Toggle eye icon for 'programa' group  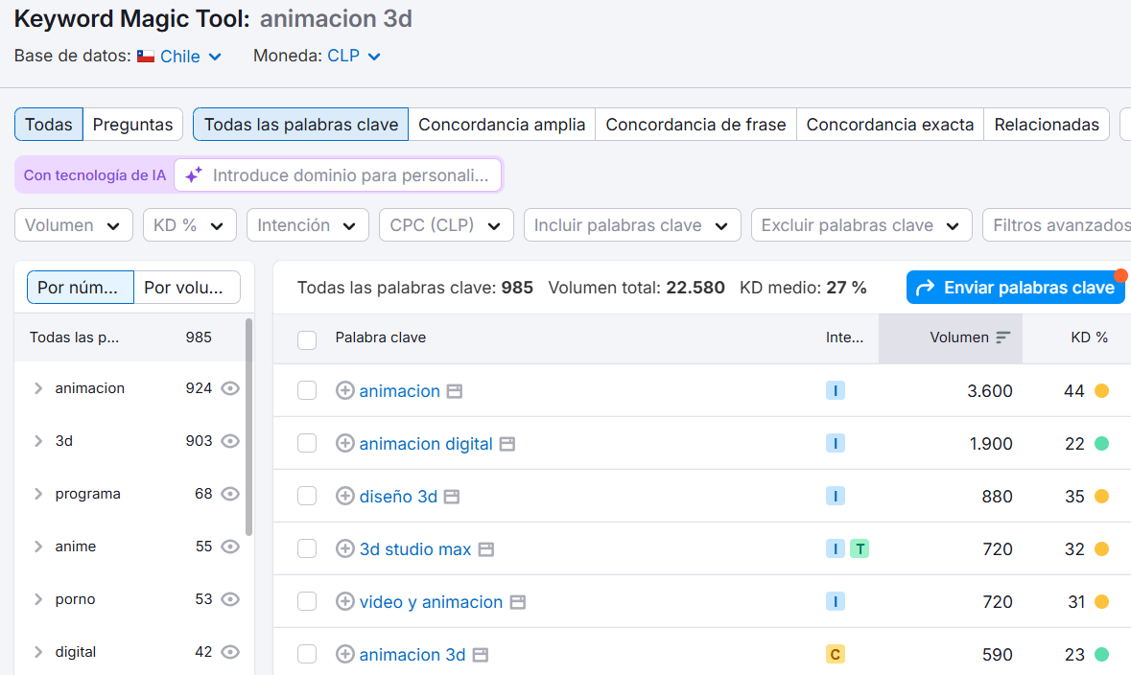point(230,494)
